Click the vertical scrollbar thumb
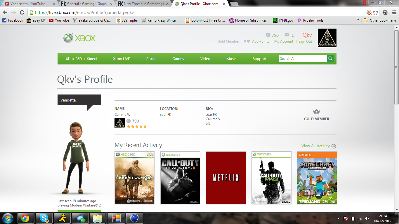This screenshot has width=399, height=224. (x=396, y=67)
